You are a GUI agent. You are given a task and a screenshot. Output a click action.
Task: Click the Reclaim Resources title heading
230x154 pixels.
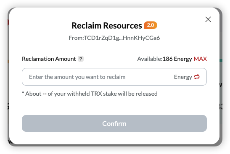[107, 26]
